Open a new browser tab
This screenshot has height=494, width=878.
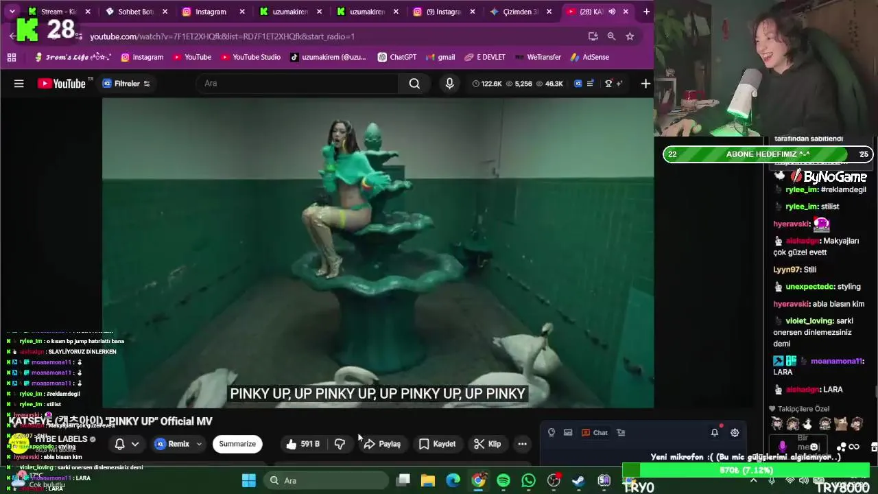click(x=646, y=12)
